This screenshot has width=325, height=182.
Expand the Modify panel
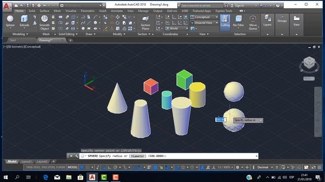[119, 34]
